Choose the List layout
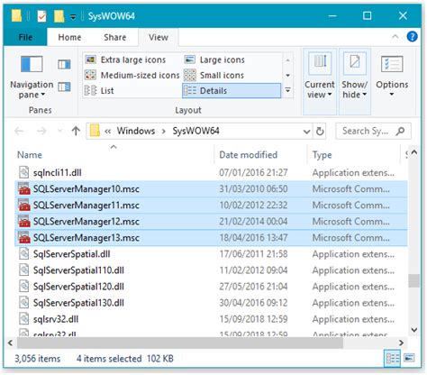Image resolution: width=427 pixels, height=375 pixels. click(x=99, y=90)
